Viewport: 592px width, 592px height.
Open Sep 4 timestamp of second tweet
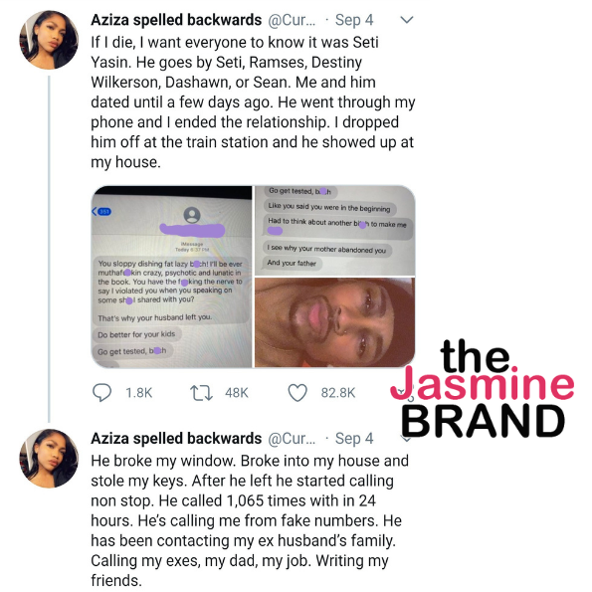(354, 439)
